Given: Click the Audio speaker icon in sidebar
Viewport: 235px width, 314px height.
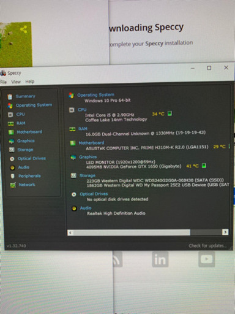Looking at the screenshot, I should 12,167.
